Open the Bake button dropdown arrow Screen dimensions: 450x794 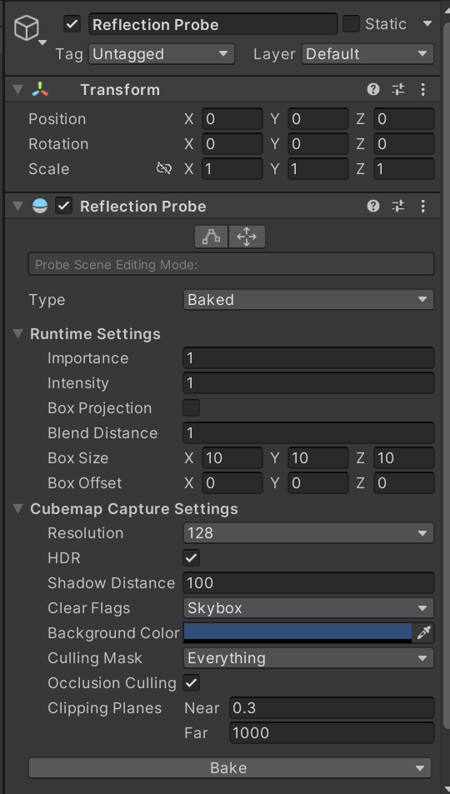pyautogui.click(x=420, y=767)
